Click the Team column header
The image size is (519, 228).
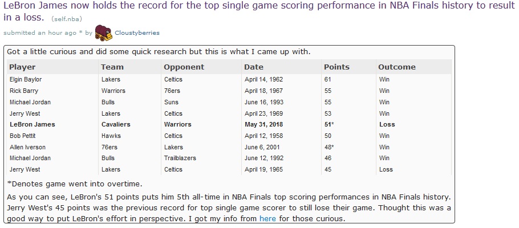112,67
